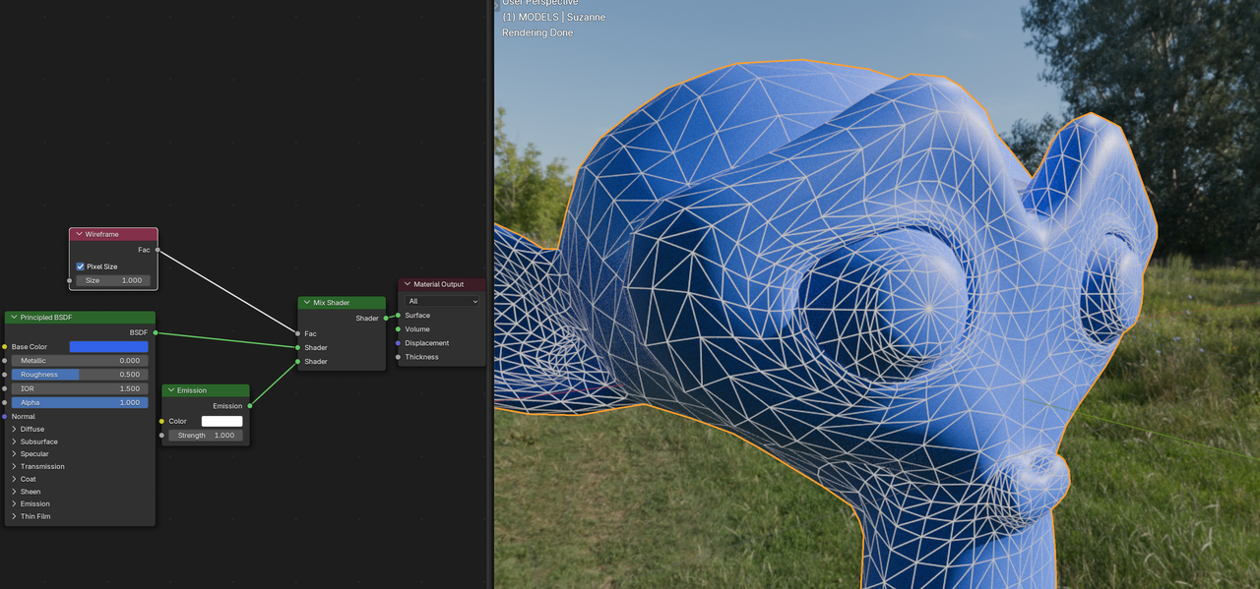Screen dimensions: 1260x589
Task: Click the Mix Shader output socket labeled Shader
Action: [x=386, y=318]
